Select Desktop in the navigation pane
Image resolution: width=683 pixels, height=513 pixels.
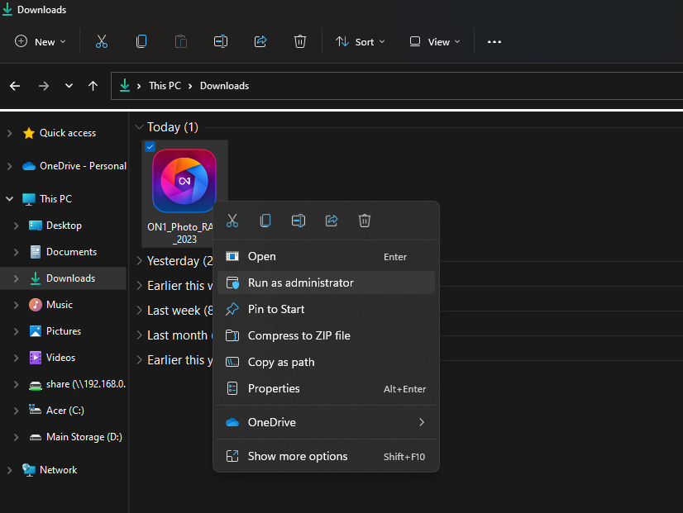[x=64, y=226]
